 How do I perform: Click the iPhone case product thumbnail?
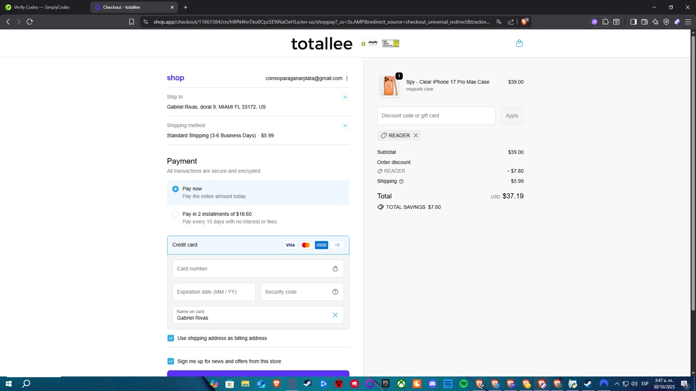click(389, 86)
